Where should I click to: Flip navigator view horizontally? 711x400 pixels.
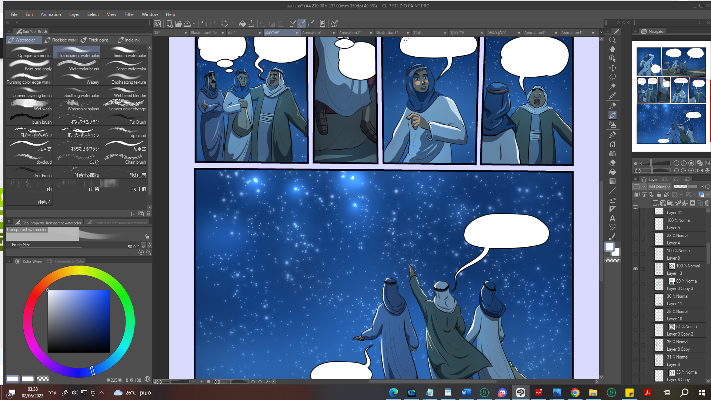(x=700, y=171)
